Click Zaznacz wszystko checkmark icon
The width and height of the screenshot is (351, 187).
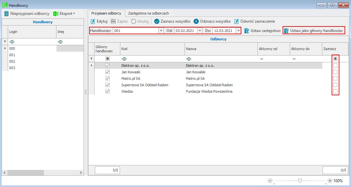coord(157,21)
